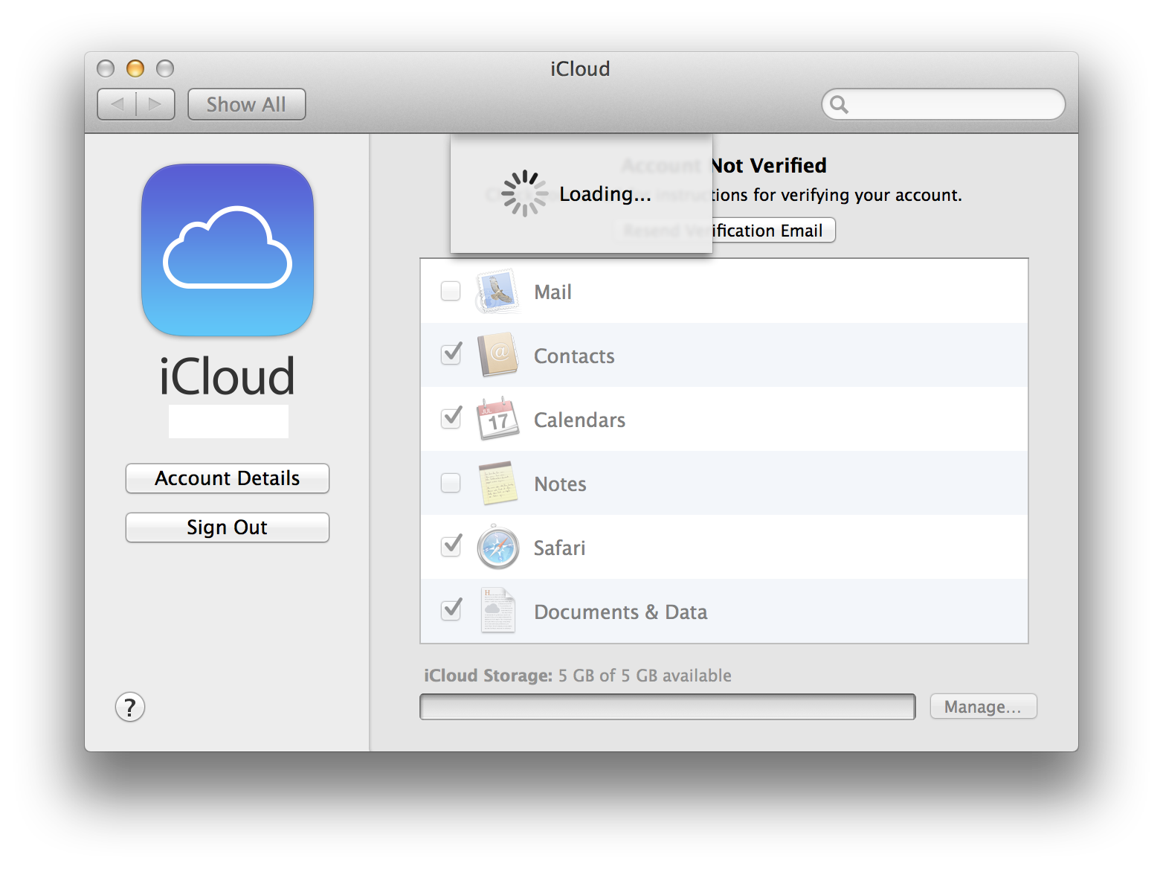Click the Notes yellow notepad icon
The image size is (1163, 869).
[497, 483]
